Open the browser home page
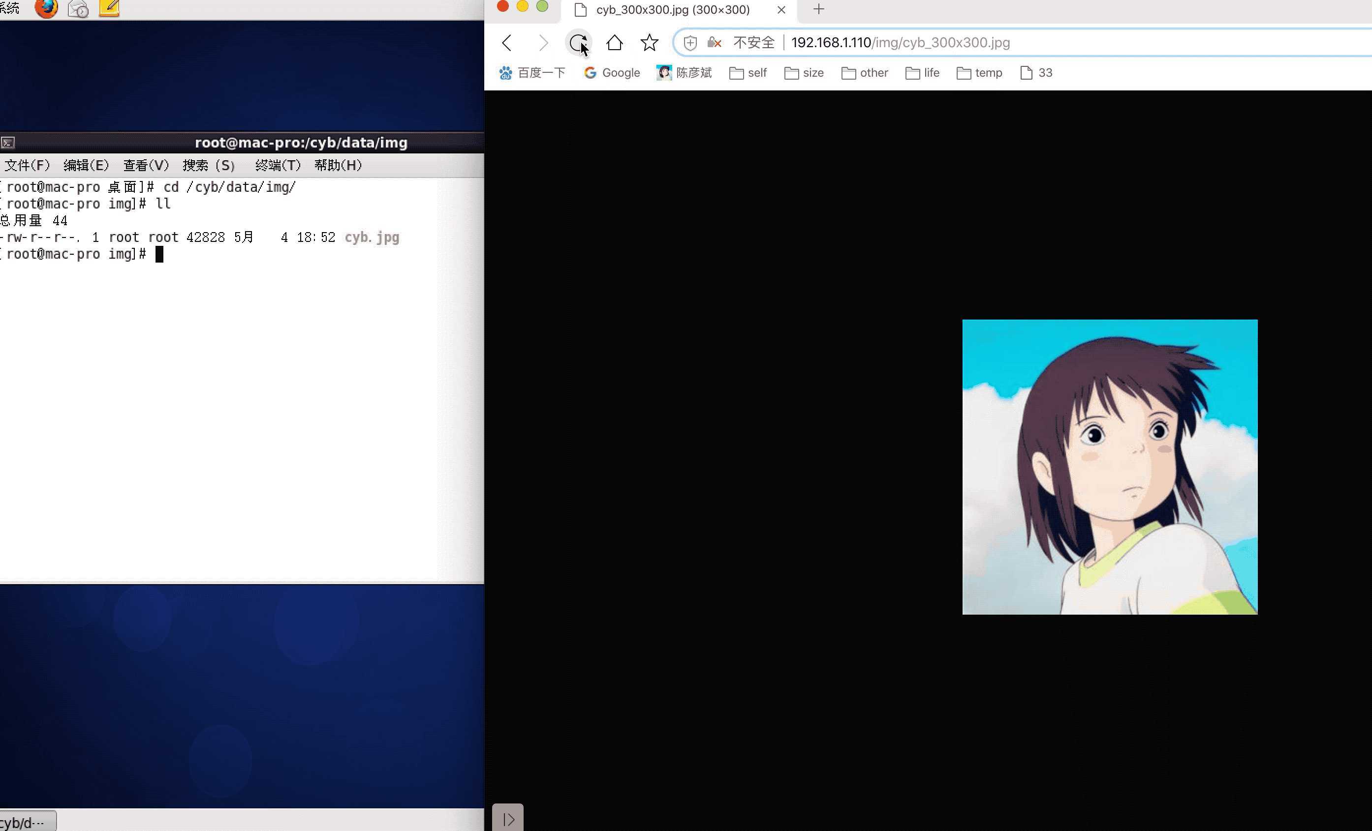The image size is (1372, 831). click(x=614, y=42)
